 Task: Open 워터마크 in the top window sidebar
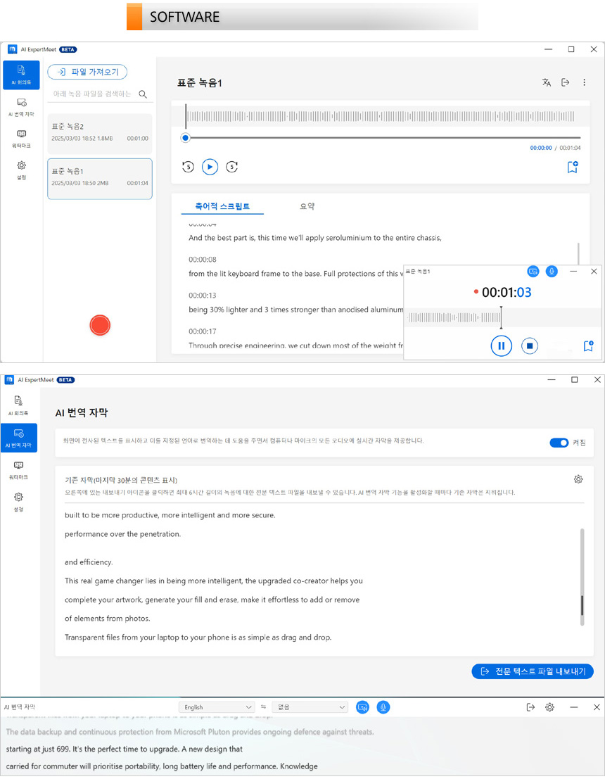(x=21, y=137)
